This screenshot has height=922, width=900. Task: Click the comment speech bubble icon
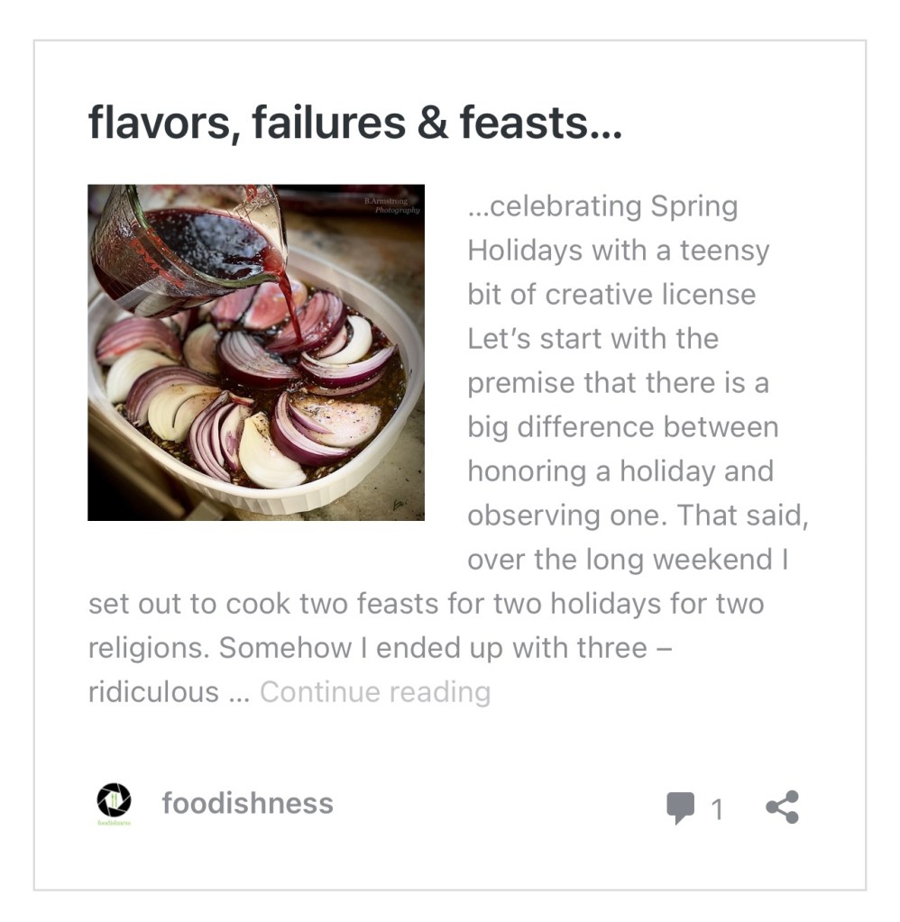coord(680,808)
